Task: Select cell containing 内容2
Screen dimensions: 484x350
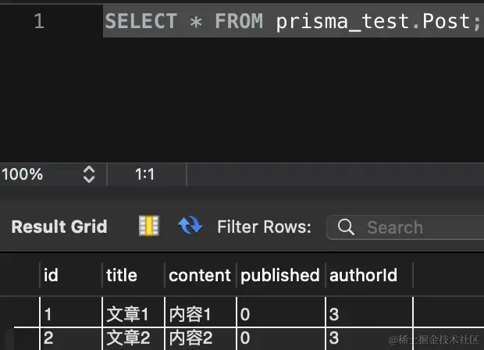Action: point(201,338)
